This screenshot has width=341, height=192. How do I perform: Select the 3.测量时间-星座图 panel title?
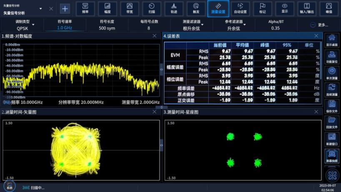pyautogui.click(x=181, y=112)
